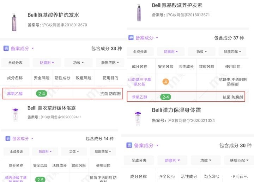Click 包含成分 14 种 count text
Image resolution: width=254 pixels, height=182 pixels.
point(99,138)
